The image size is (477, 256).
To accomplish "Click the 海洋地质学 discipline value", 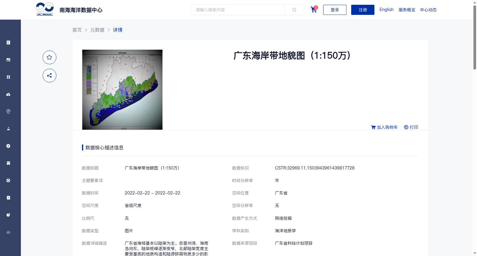I will click(x=286, y=231).
